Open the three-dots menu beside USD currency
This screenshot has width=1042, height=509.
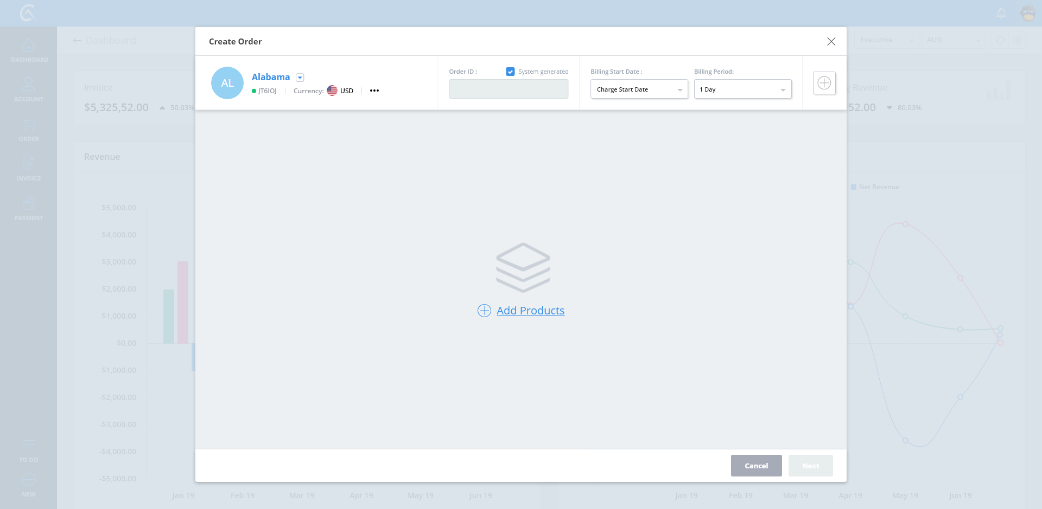pyautogui.click(x=374, y=91)
